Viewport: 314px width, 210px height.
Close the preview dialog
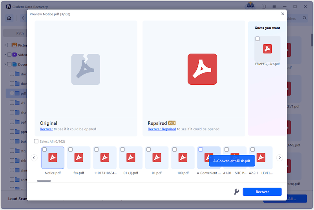click(283, 14)
